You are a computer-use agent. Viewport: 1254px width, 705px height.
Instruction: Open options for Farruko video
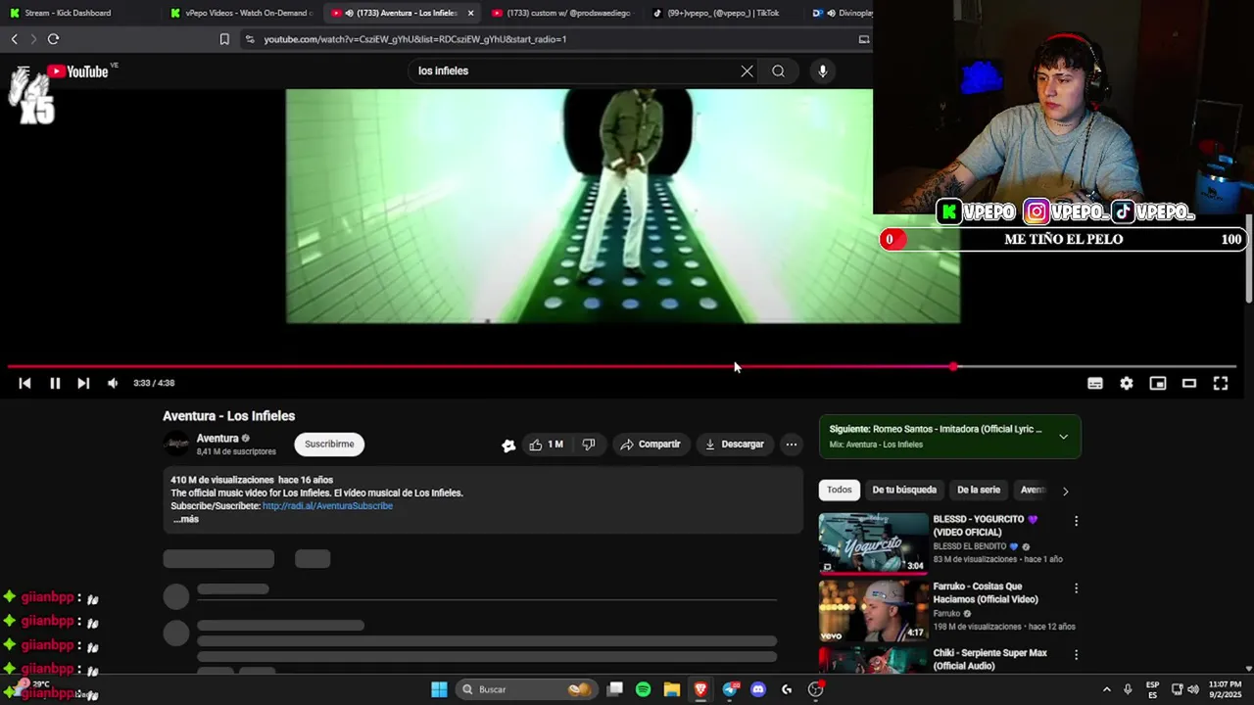[1076, 588]
